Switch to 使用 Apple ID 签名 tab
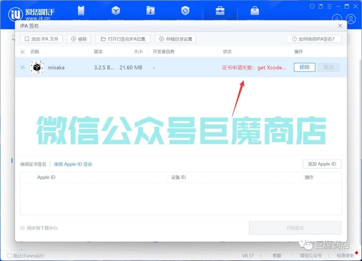 pos(73,164)
